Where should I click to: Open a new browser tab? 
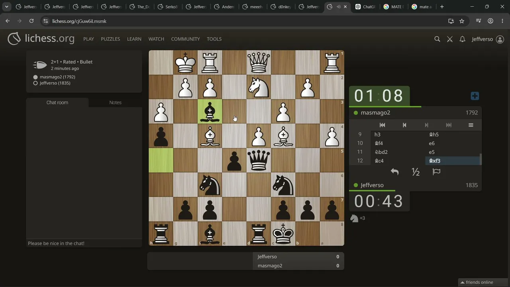point(442,7)
